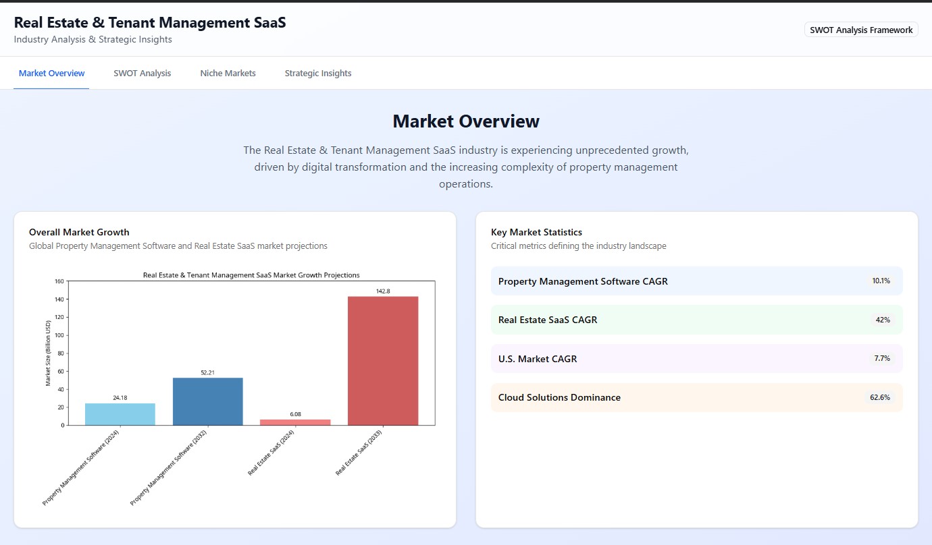Click the Real Estate & Tenant Management SaaS title

150,22
